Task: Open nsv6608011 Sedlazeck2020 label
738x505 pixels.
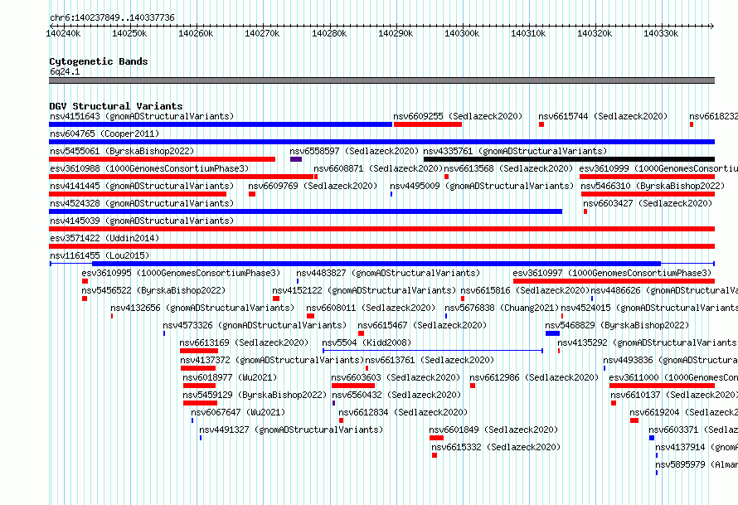Action: pyautogui.click(x=371, y=308)
